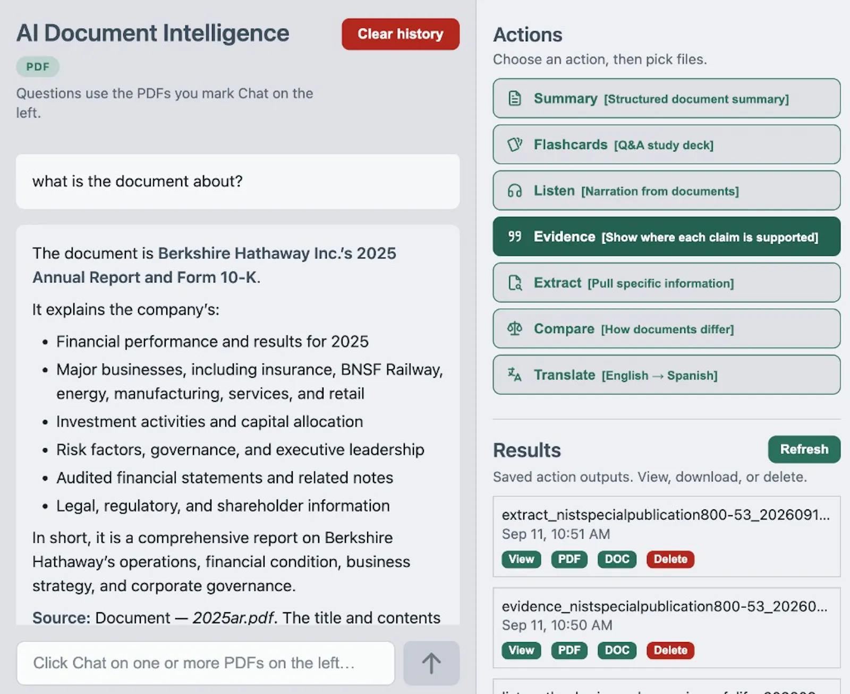
Task: Click the PDF badge under the title
Action: 38,67
